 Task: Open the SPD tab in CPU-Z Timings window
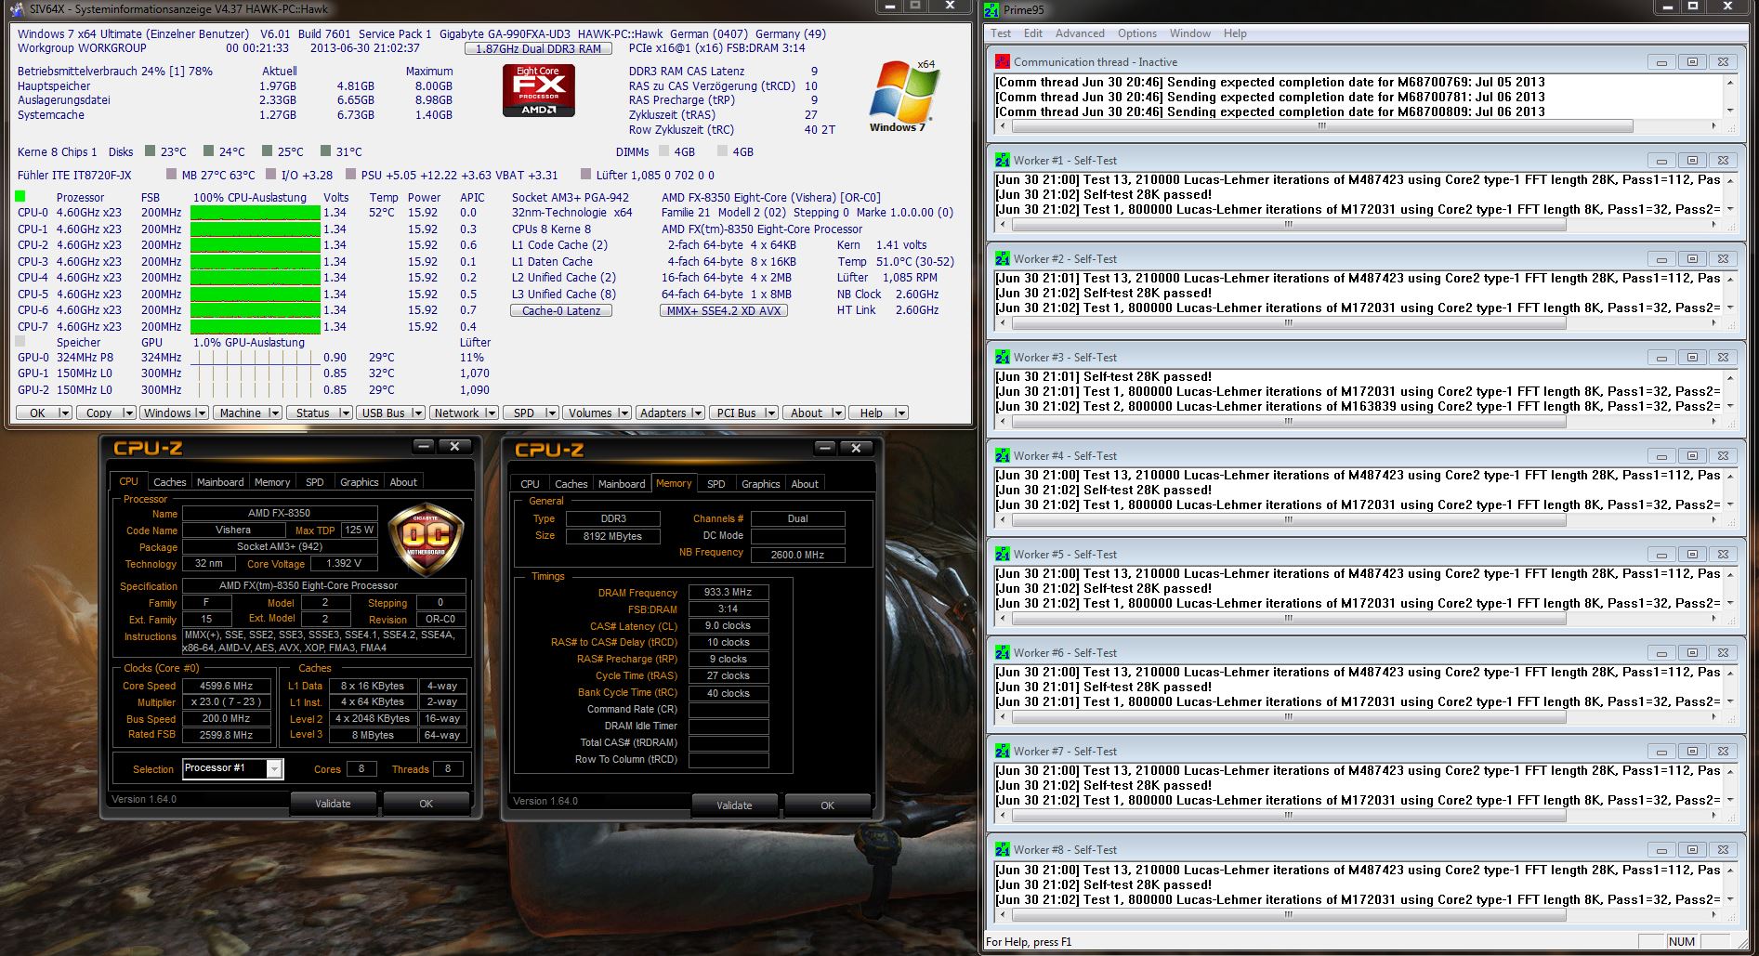pyautogui.click(x=715, y=484)
